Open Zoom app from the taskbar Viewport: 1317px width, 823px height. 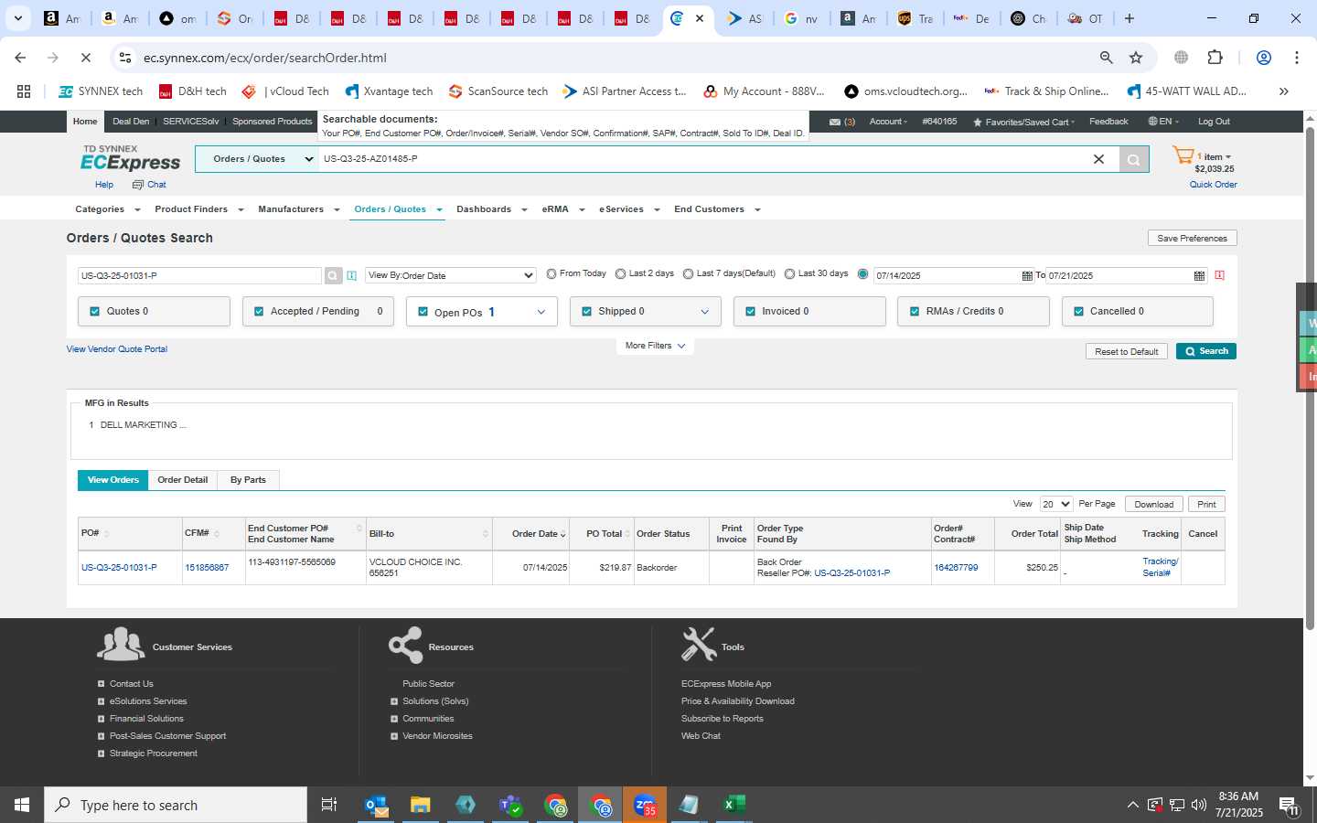click(645, 805)
